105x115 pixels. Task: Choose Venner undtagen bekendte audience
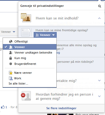click(x=30, y=53)
